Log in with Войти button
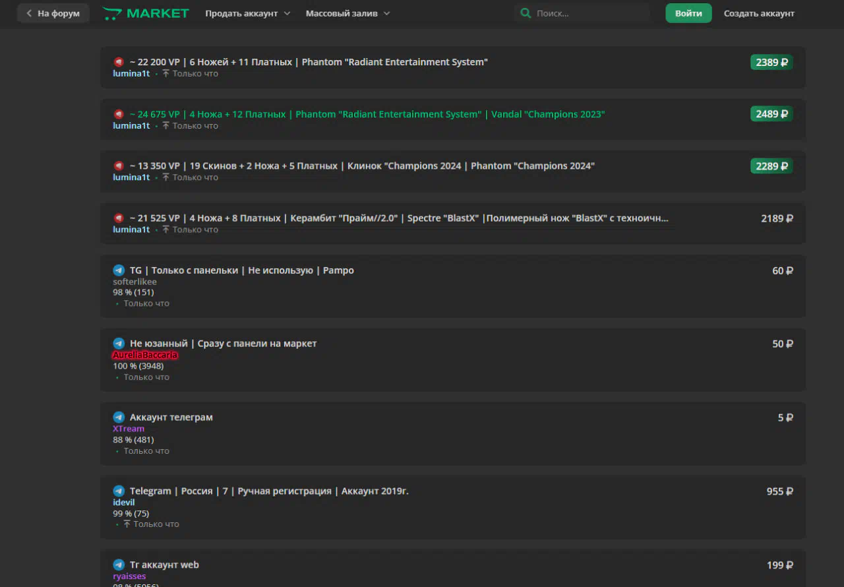The width and height of the screenshot is (844, 587). click(x=688, y=13)
